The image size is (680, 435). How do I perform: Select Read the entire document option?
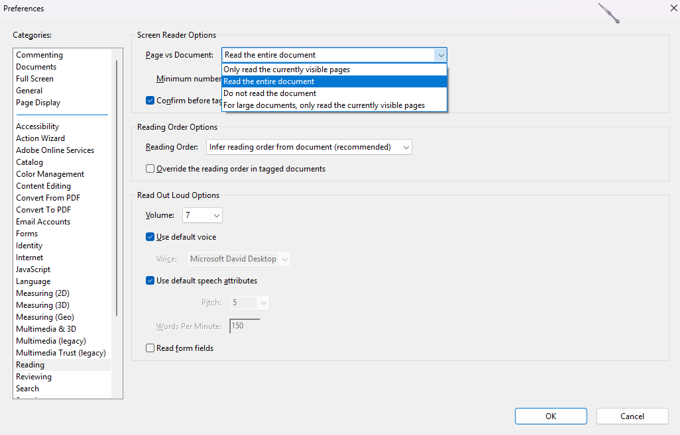268,81
